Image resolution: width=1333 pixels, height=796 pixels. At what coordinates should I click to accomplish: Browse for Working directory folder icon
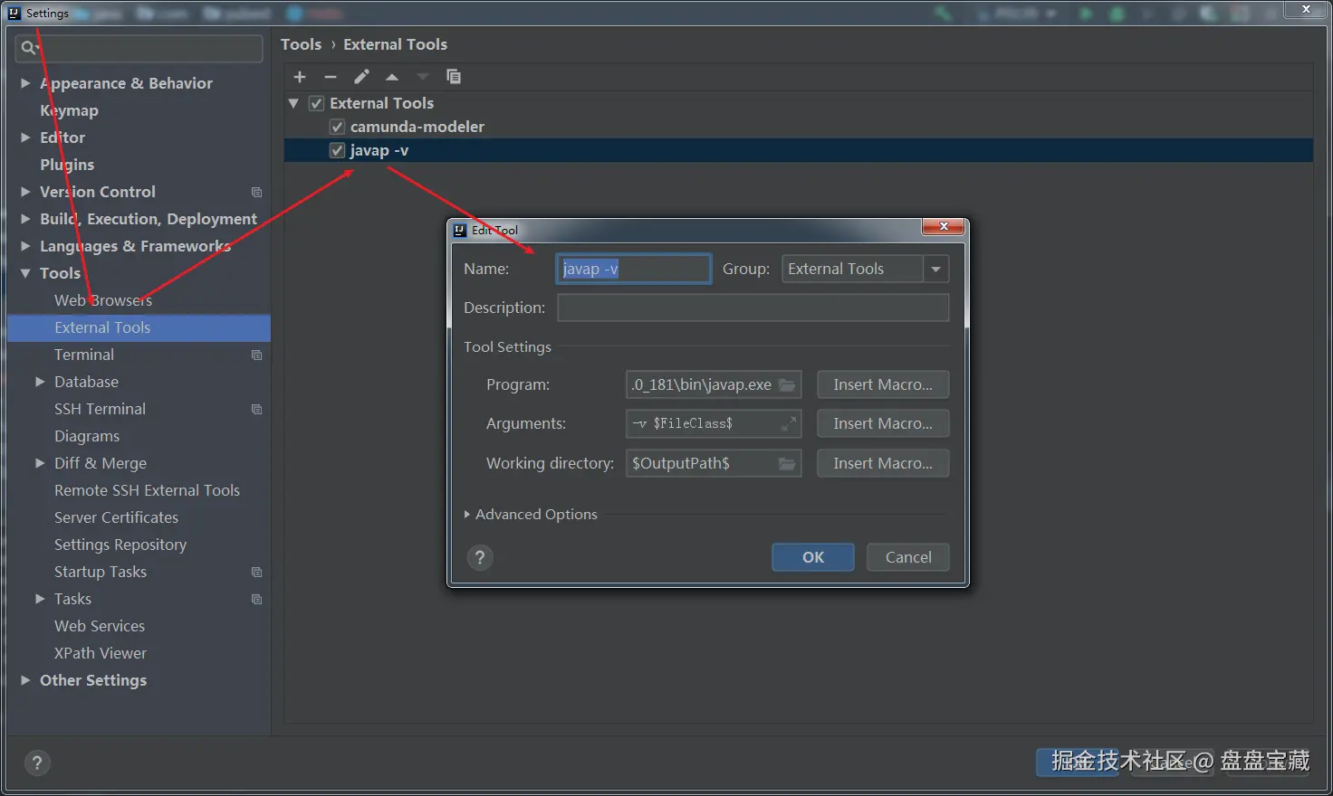point(787,463)
